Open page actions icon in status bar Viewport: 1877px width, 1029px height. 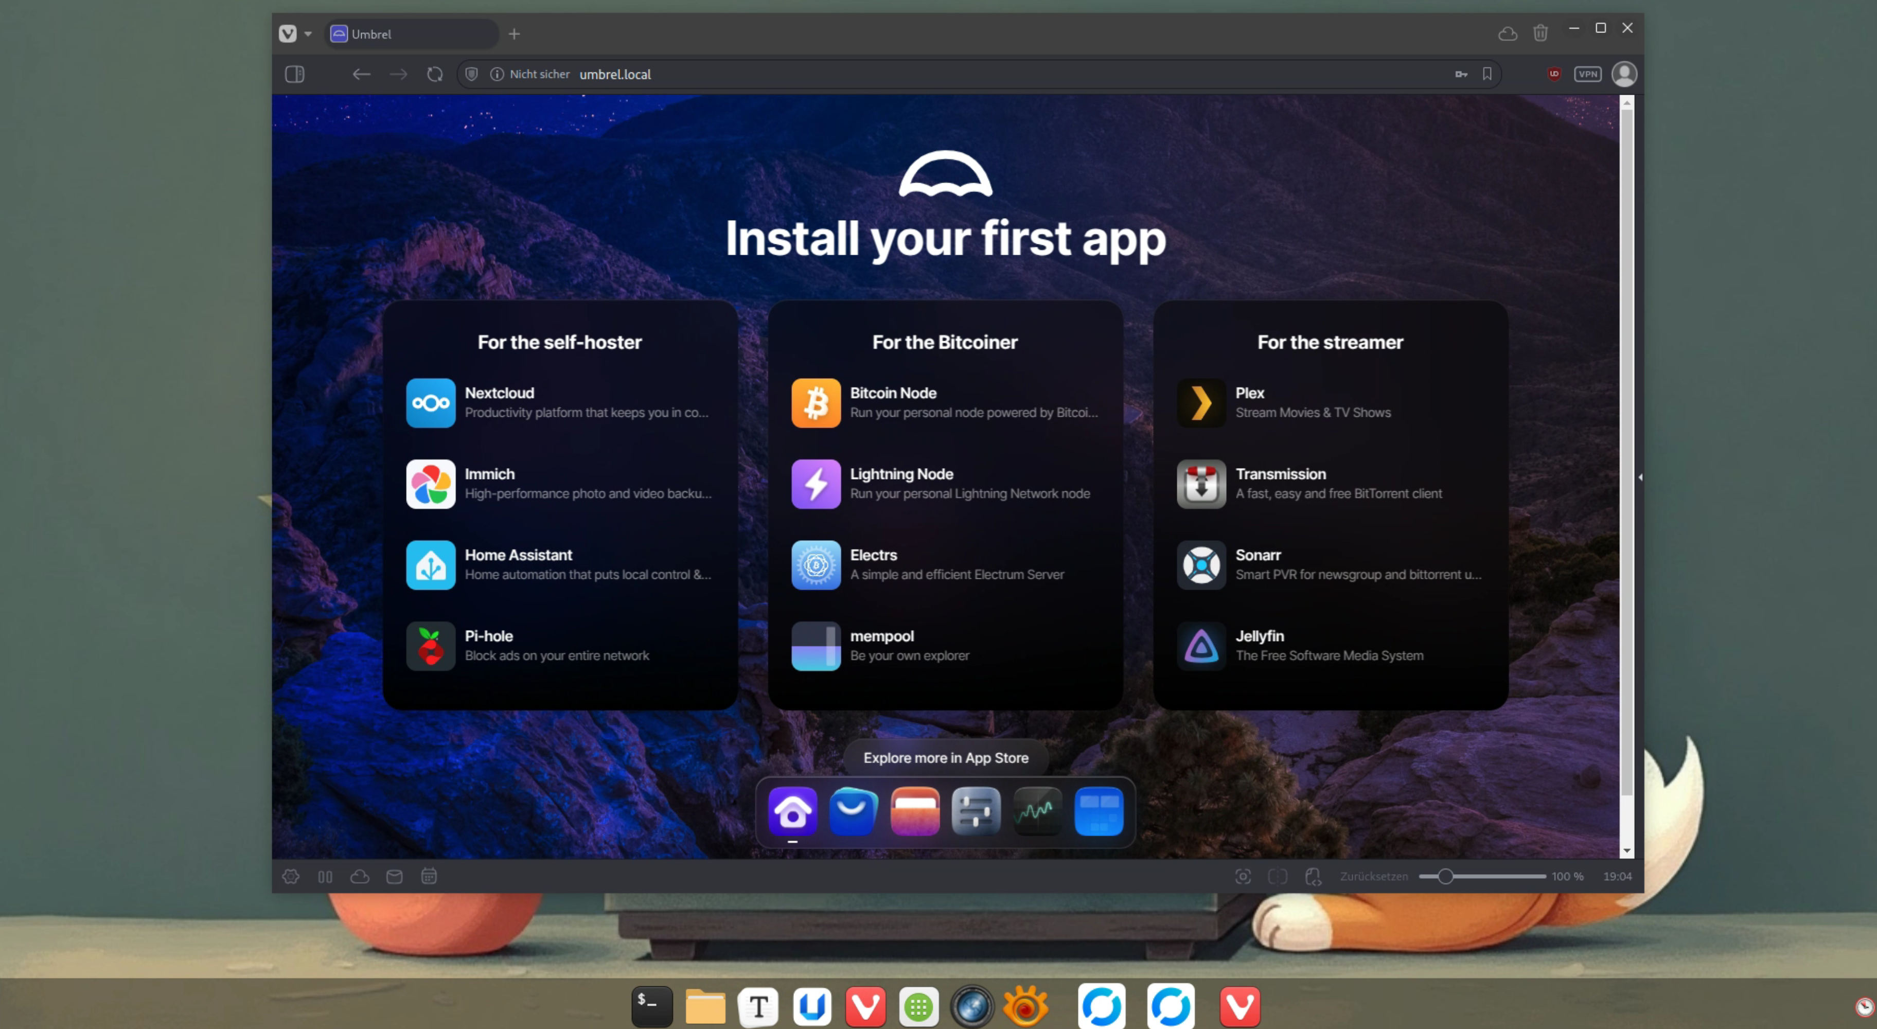[1313, 876]
